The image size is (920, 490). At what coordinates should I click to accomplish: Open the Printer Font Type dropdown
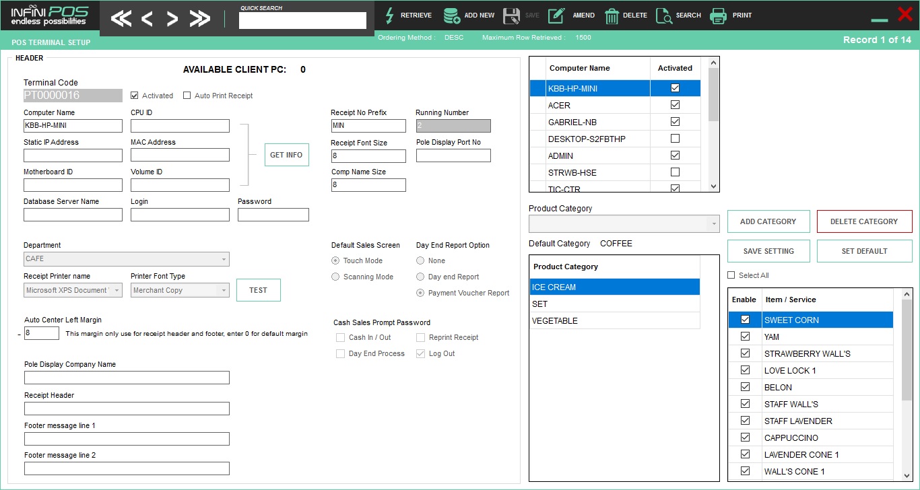click(x=180, y=291)
